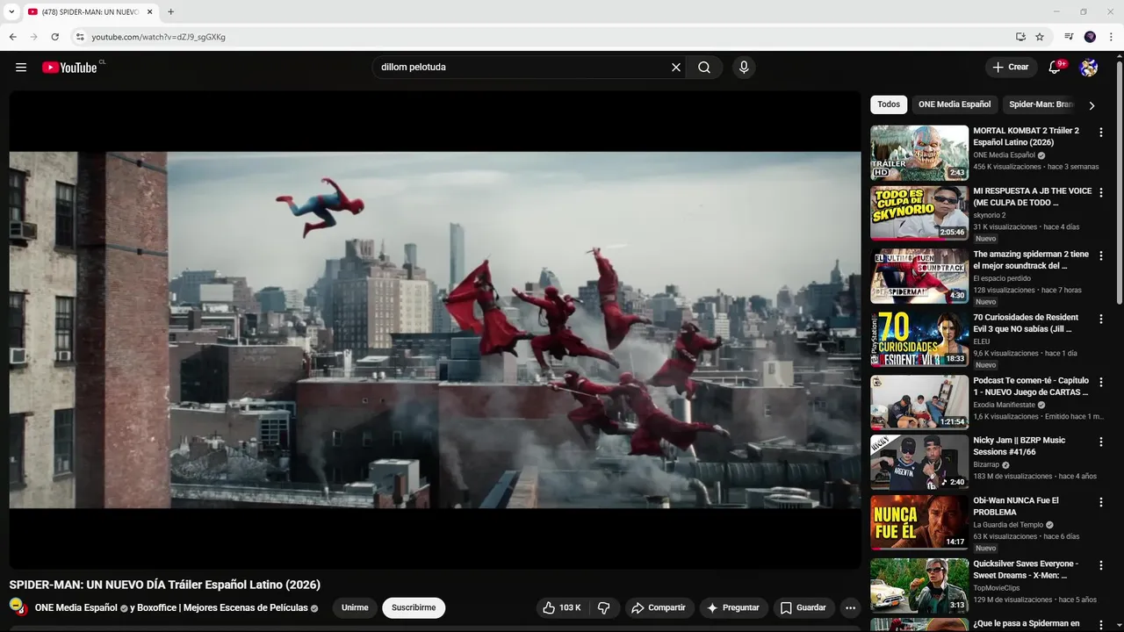
Task: Open Amazing Spiderman 2 soundtrack thumbnail
Action: click(919, 276)
